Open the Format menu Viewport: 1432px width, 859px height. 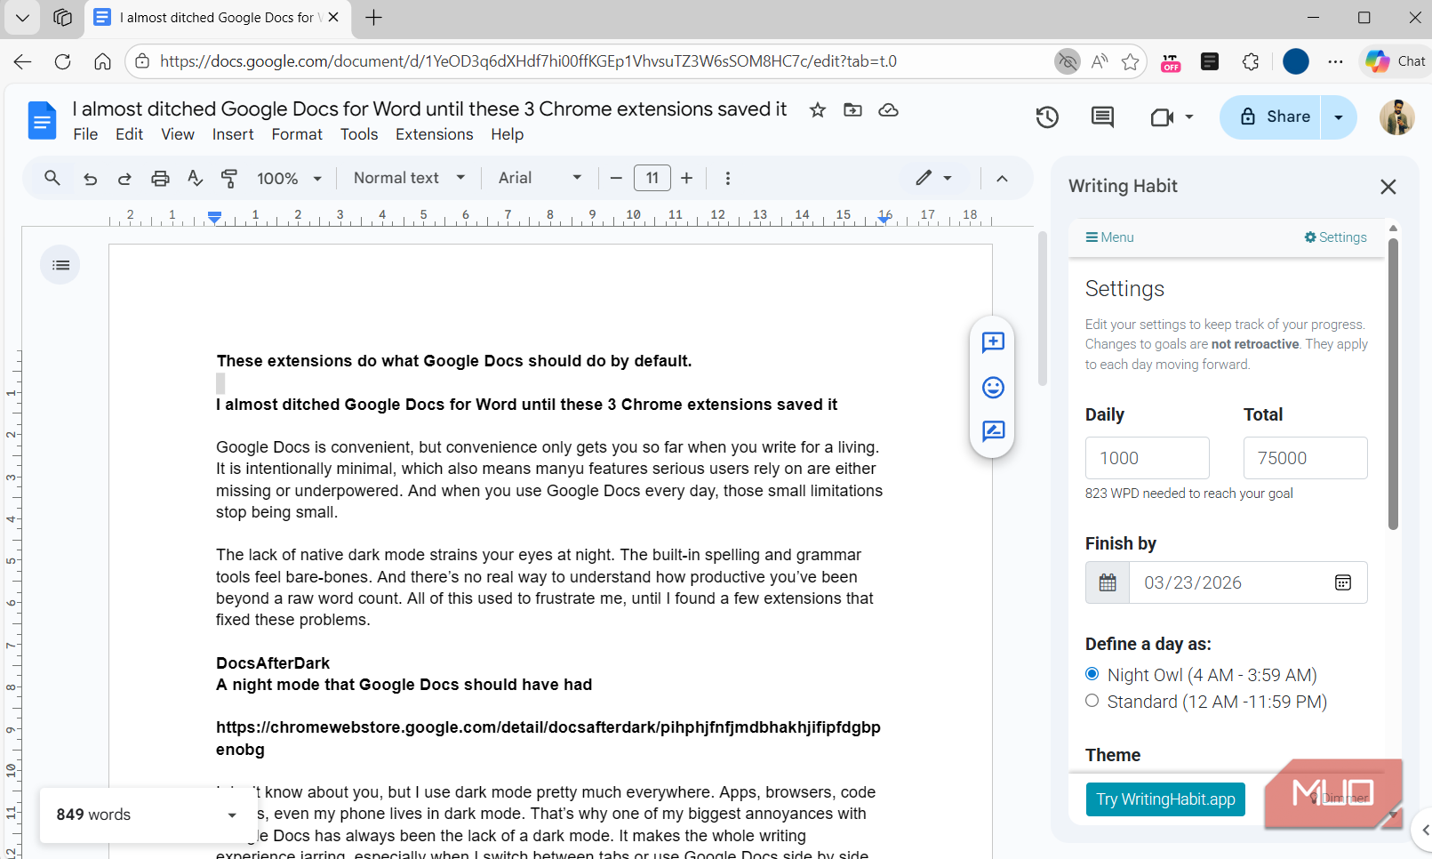(297, 134)
